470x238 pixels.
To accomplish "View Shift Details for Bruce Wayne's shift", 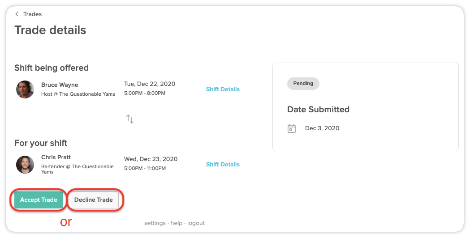I will [223, 89].
